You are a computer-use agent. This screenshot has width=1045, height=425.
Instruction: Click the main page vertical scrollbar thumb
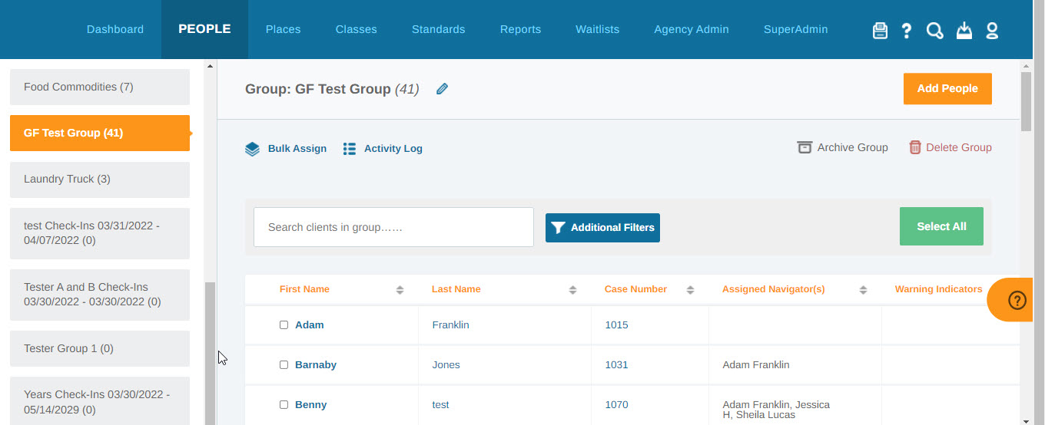1026,102
